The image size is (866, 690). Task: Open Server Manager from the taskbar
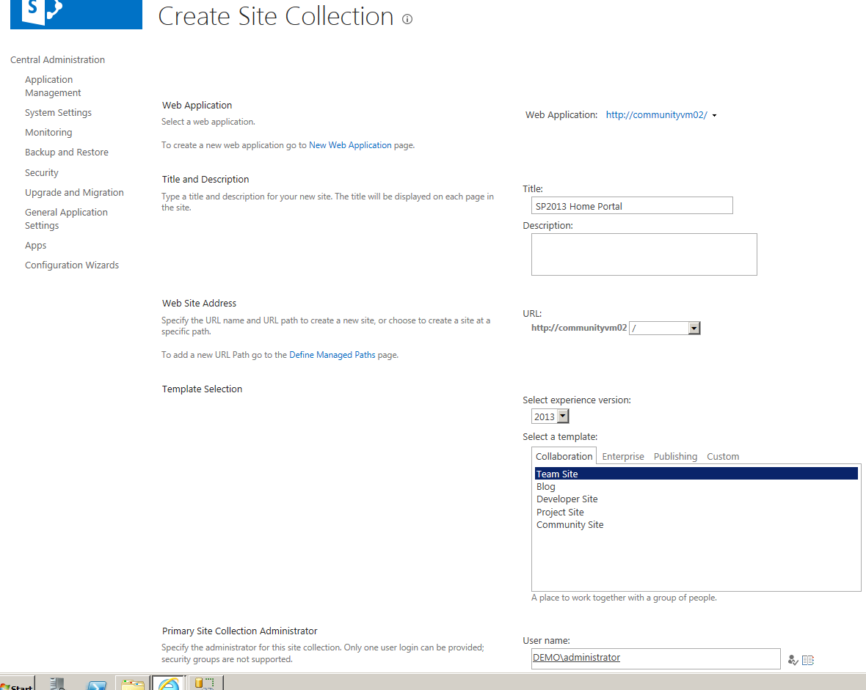(x=57, y=683)
